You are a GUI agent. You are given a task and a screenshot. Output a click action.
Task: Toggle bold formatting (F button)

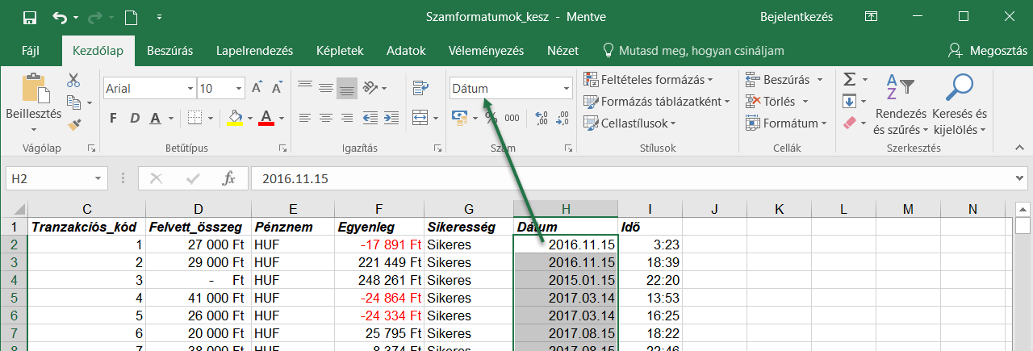(x=113, y=118)
